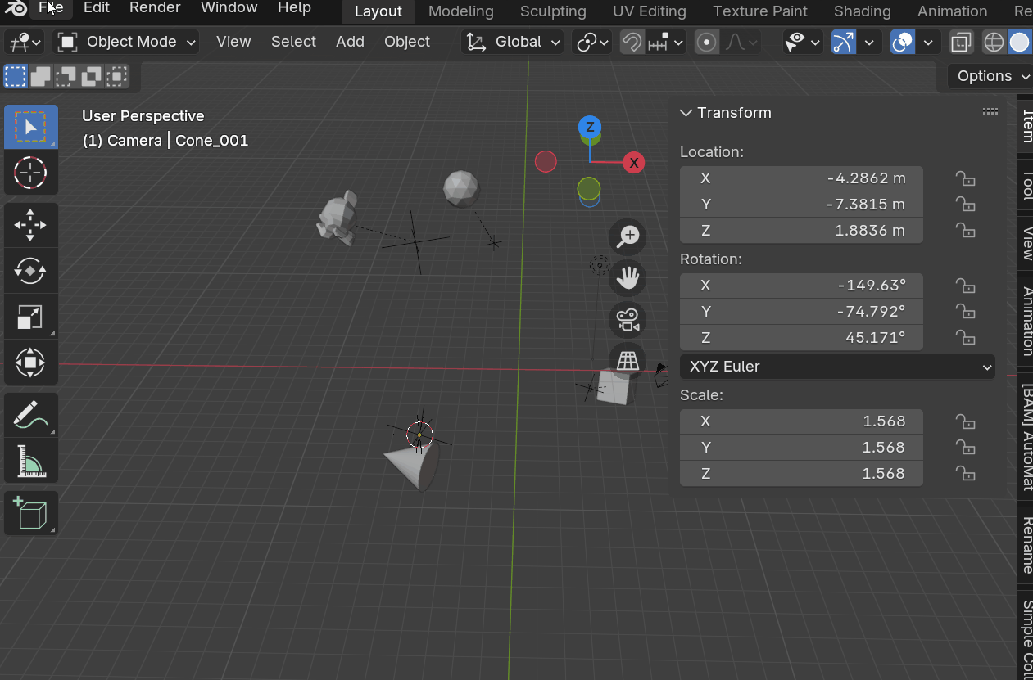This screenshot has width=1033, height=680.
Task: Set selection mode to new selection
Action: click(16, 77)
